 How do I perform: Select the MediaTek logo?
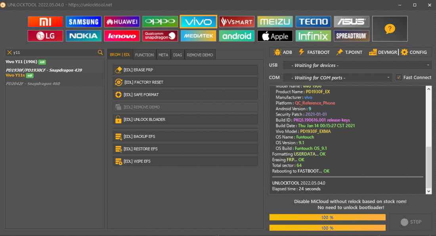pyautogui.click(x=198, y=36)
